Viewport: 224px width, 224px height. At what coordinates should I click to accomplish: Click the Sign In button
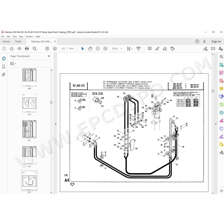(x=216, y=41)
